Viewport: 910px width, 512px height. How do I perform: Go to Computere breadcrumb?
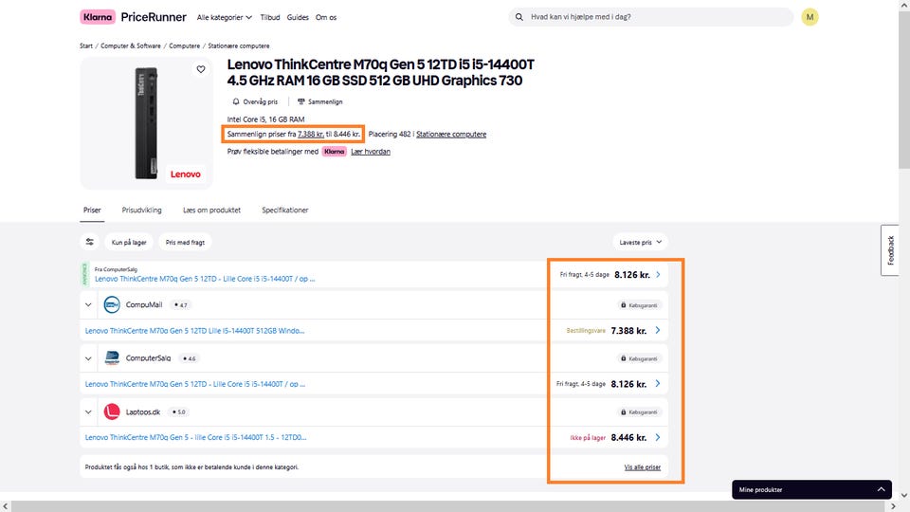tap(184, 46)
